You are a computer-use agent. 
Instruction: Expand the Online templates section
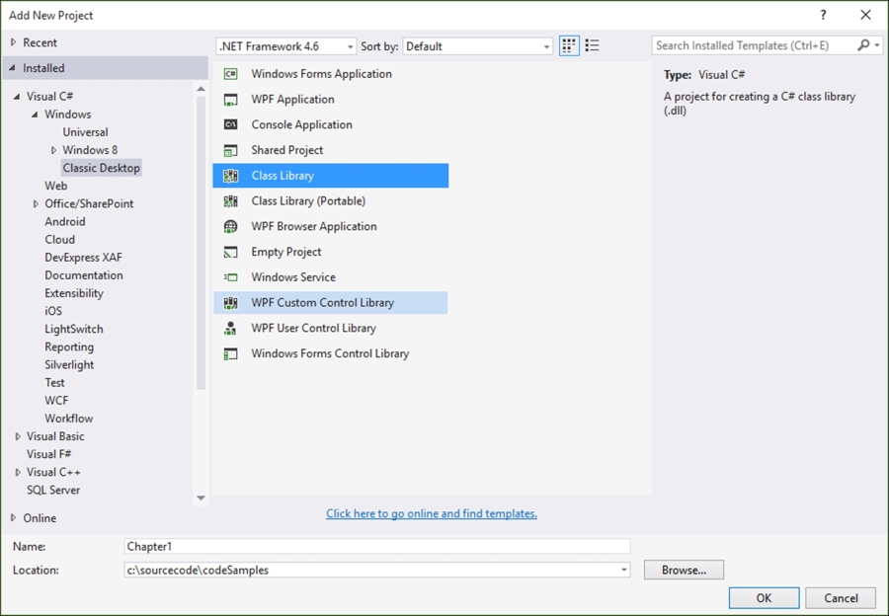pyautogui.click(x=13, y=518)
